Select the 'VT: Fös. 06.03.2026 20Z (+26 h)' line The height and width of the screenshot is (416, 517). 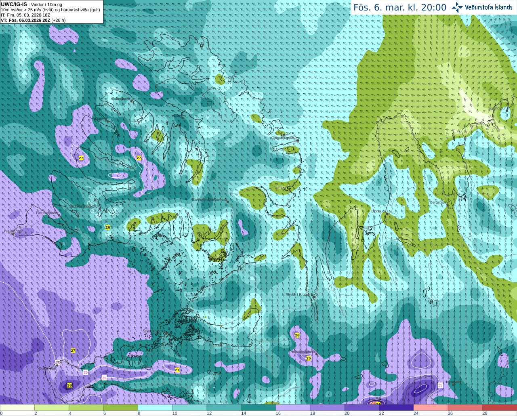(33, 20)
